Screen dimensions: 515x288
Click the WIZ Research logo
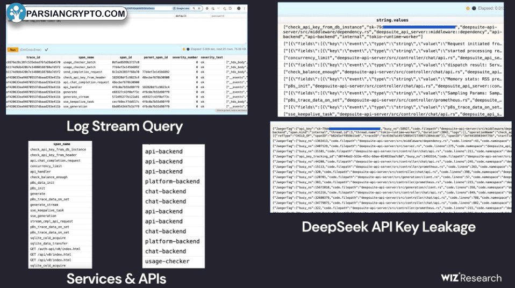click(x=471, y=278)
